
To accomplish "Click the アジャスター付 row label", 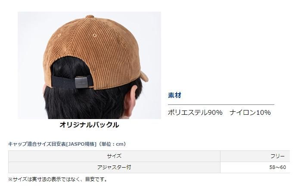I will pyautogui.click(x=114, y=167).
